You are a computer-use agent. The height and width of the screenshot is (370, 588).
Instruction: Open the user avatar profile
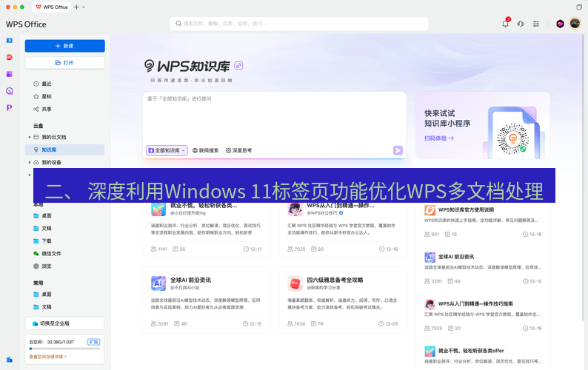[x=575, y=23]
